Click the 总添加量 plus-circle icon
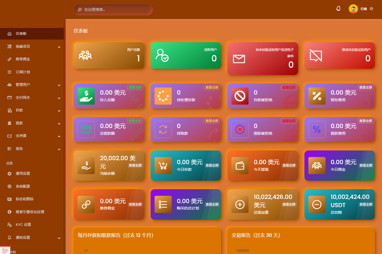 [x=240, y=204]
